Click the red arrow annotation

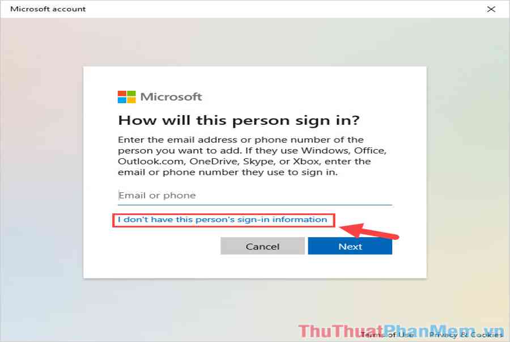[x=369, y=231]
